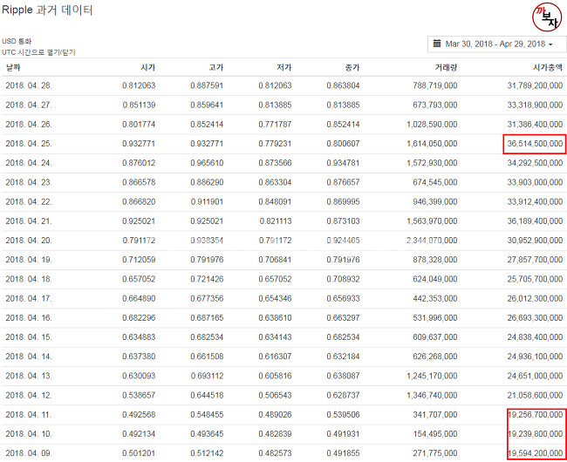
Task: Select the date cell 2018. 04. 20.
Action: point(29,241)
